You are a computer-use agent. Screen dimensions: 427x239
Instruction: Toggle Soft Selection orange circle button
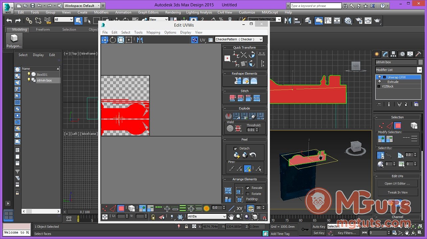coord(207,208)
